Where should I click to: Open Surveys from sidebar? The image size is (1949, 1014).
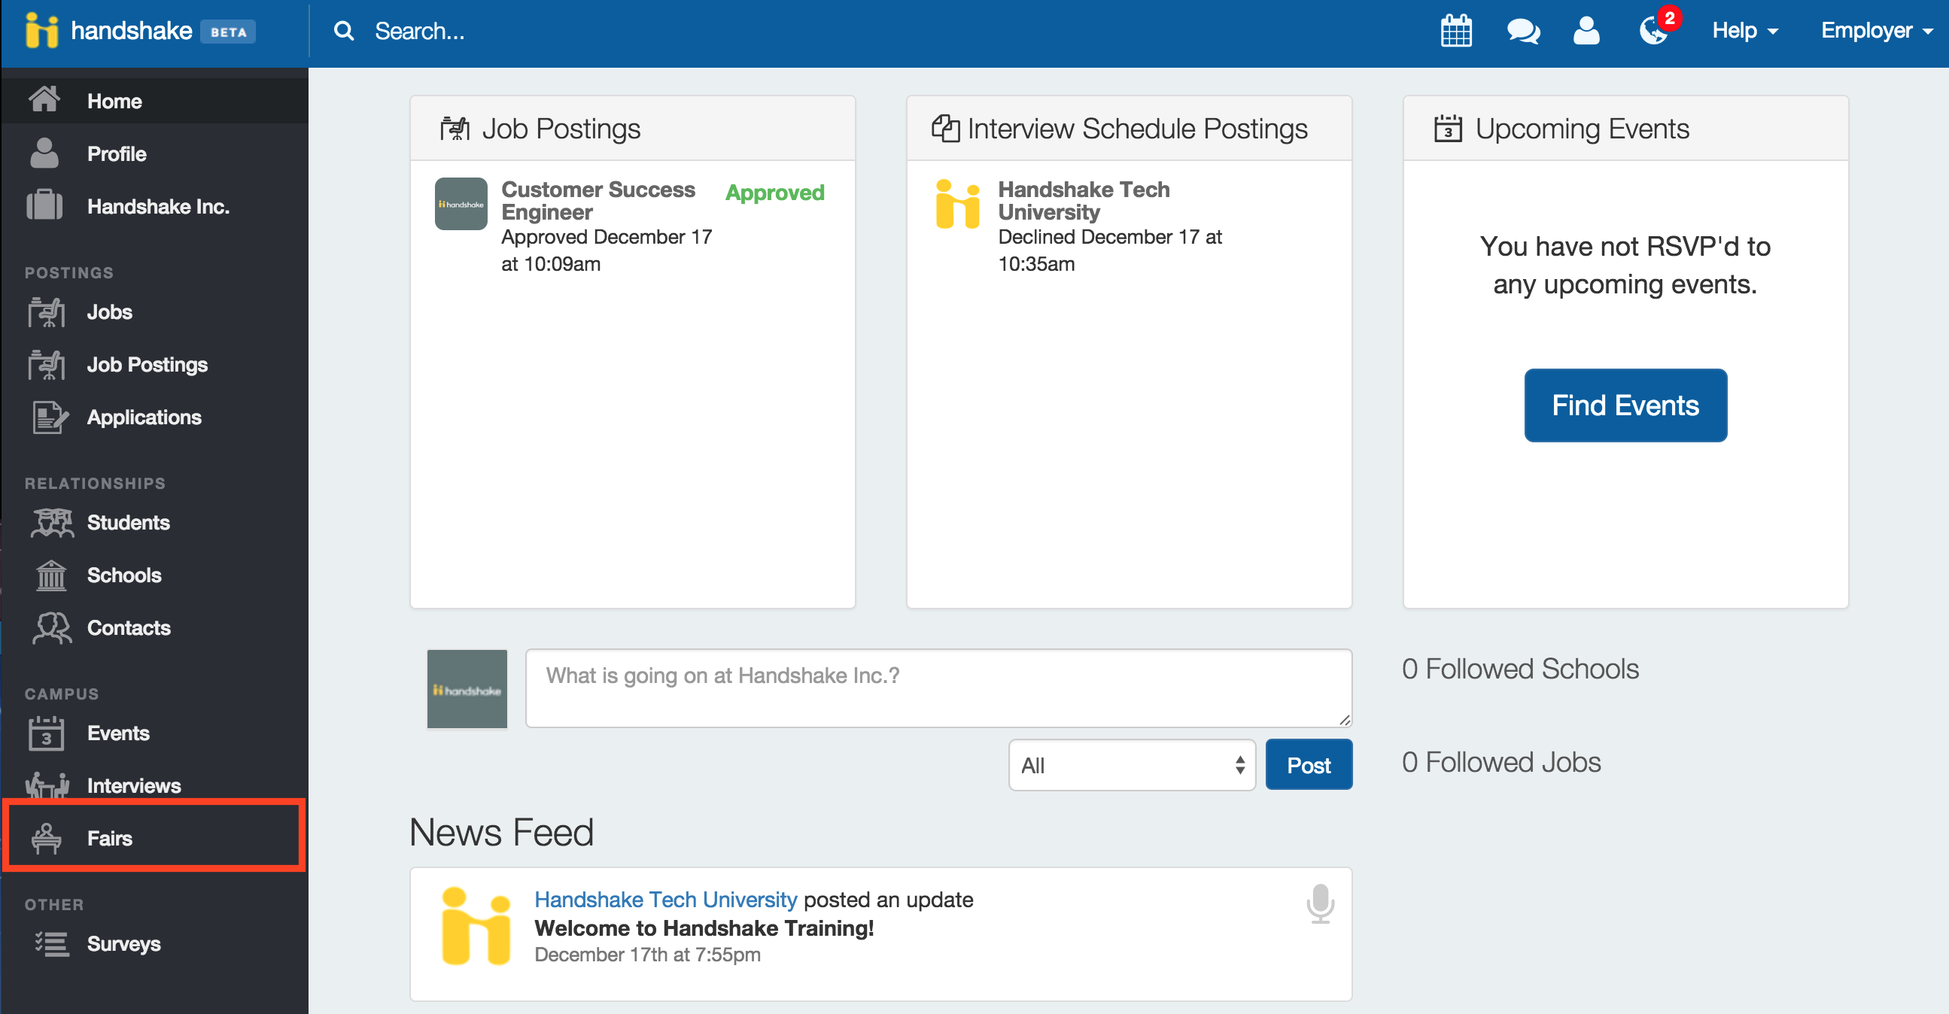123,944
